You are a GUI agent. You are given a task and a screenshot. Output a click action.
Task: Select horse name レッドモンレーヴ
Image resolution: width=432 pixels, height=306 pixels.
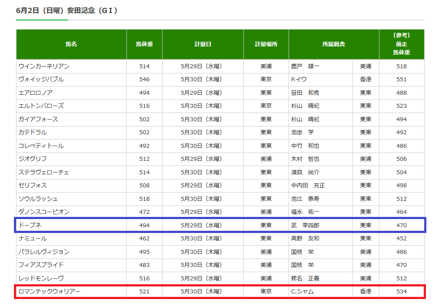point(41,278)
